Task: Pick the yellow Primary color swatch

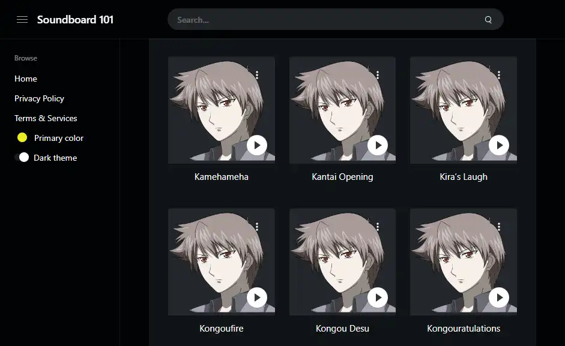Action: tap(22, 137)
